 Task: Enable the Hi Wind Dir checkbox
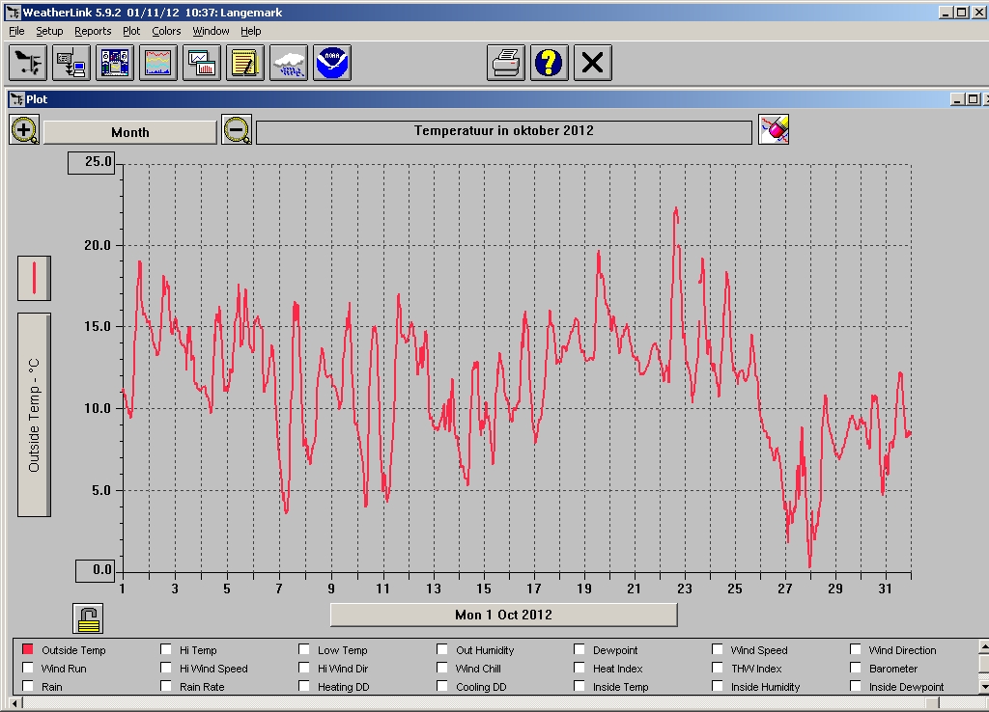[x=304, y=668]
